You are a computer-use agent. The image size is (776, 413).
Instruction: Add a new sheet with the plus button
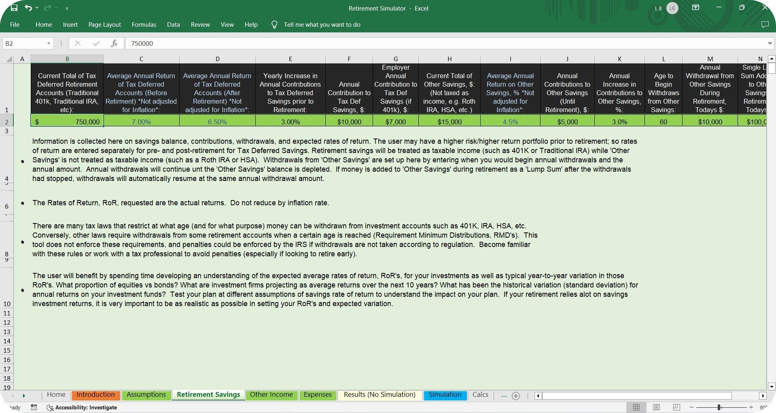click(x=516, y=396)
